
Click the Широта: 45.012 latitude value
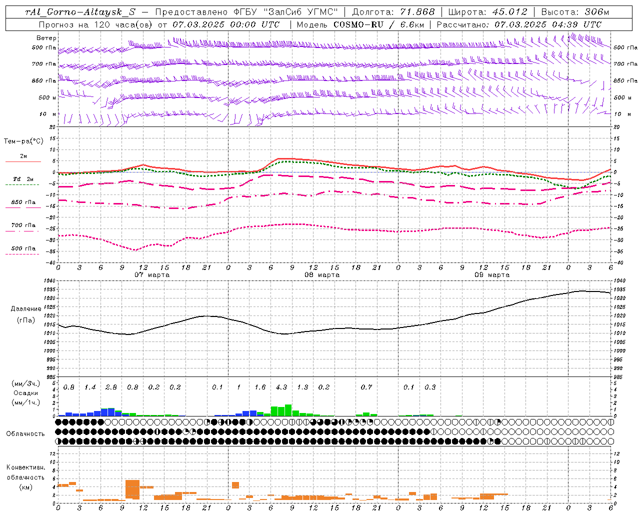[x=487, y=12]
